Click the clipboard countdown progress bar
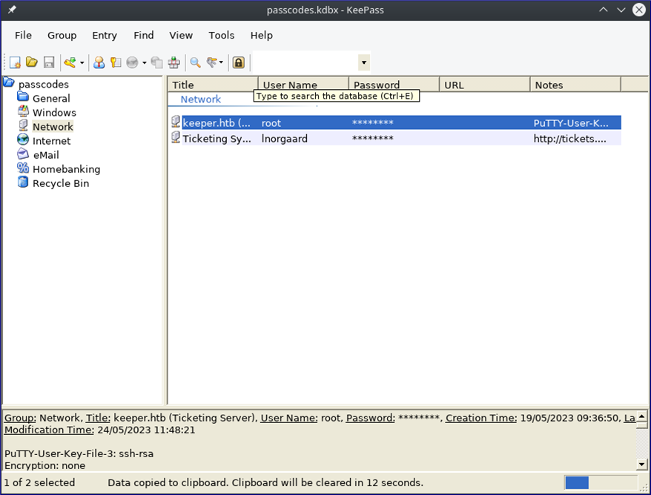 point(601,482)
